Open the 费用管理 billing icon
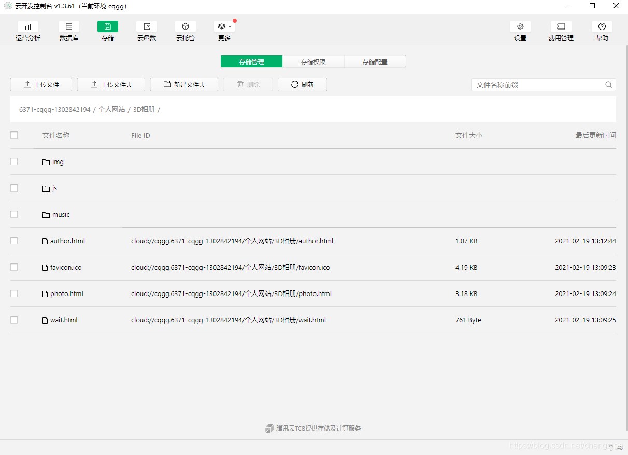This screenshot has width=628, height=455. point(561,26)
